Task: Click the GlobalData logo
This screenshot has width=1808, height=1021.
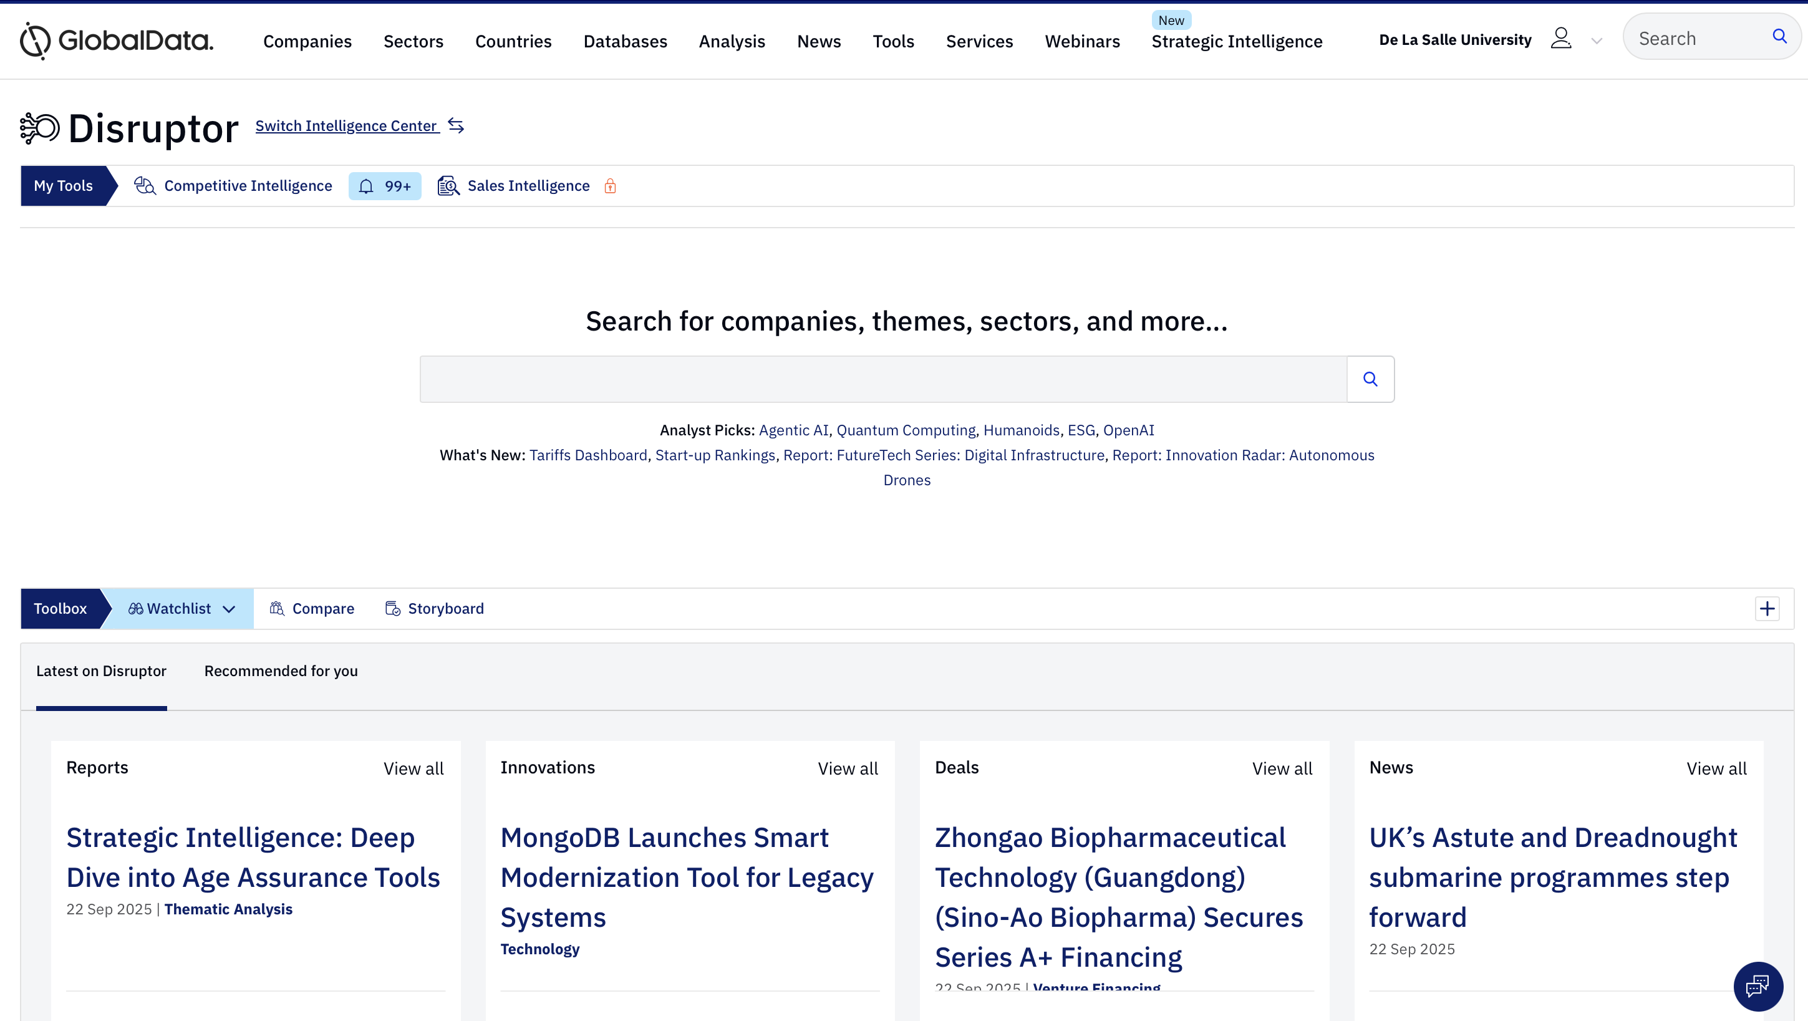Action: click(x=117, y=40)
